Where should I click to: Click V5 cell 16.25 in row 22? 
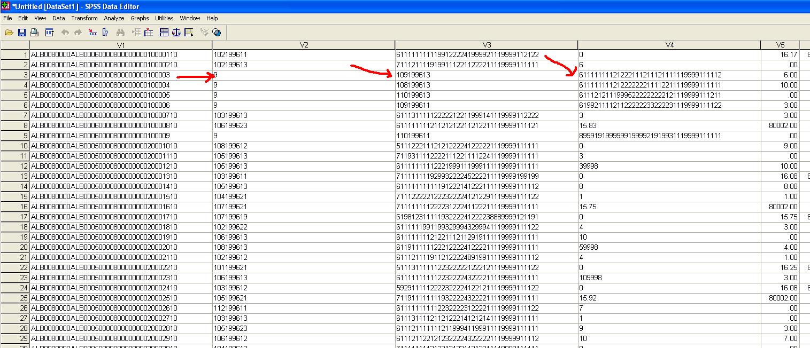click(x=780, y=268)
